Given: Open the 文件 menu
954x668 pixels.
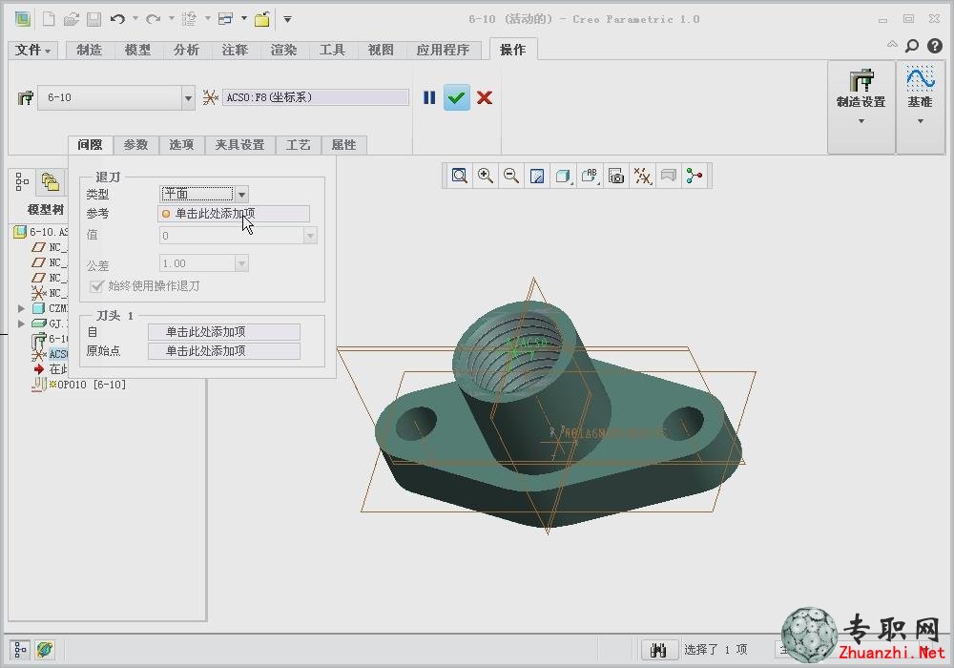Looking at the screenshot, I should click(x=32, y=50).
